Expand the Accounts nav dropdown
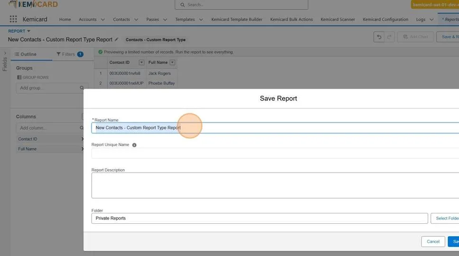This screenshot has height=256, width=459. [103, 19]
